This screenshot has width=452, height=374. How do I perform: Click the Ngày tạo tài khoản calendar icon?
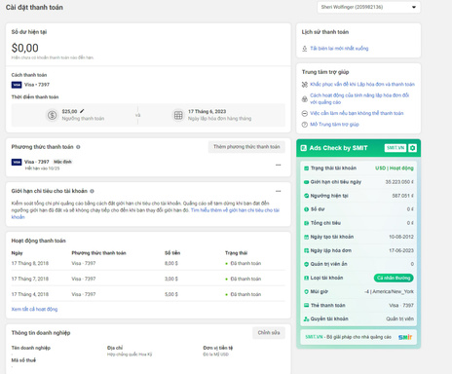[306, 237]
